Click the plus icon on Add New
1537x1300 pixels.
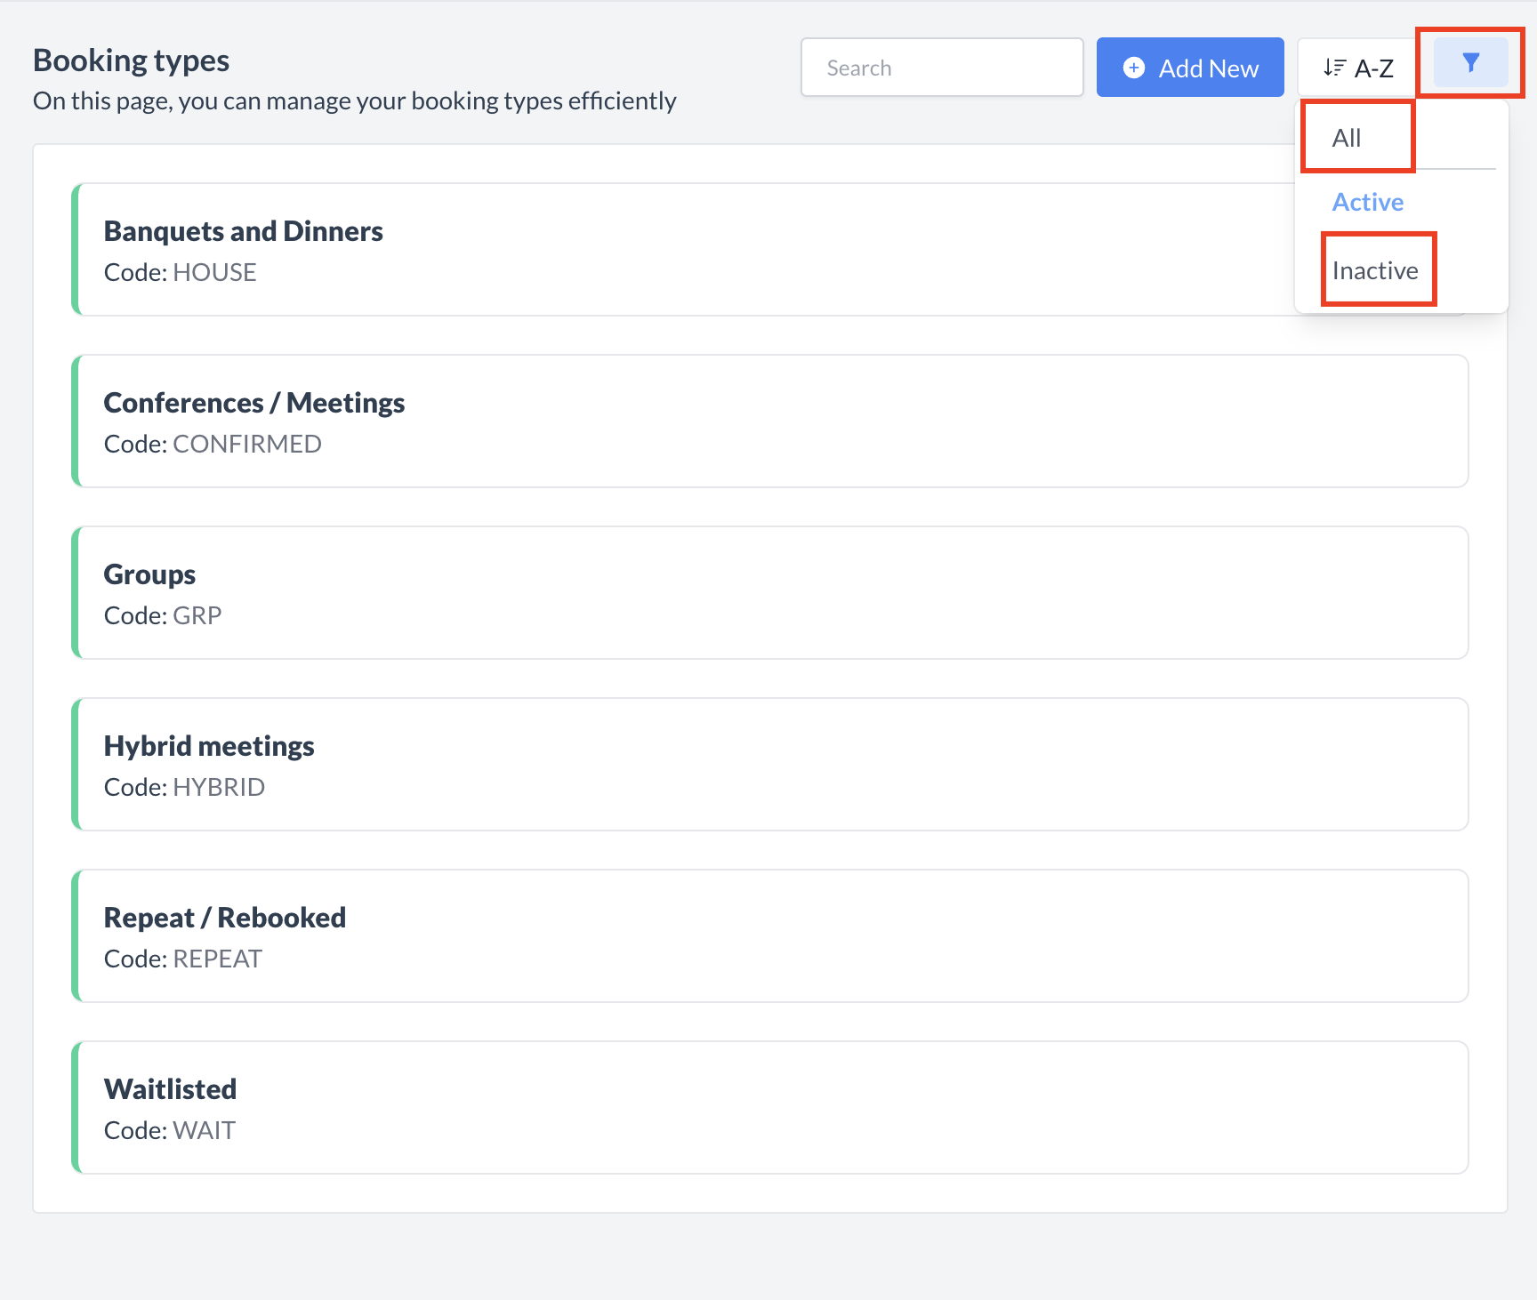click(x=1133, y=67)
